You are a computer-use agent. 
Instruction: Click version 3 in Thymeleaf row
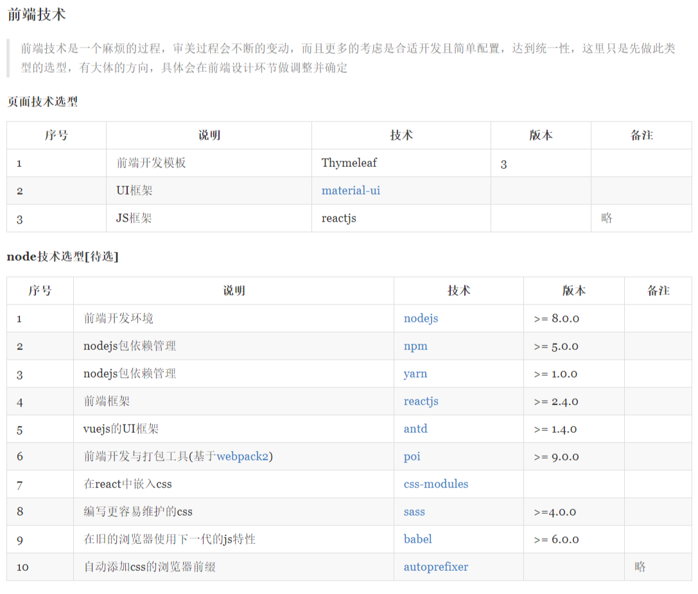503,164
